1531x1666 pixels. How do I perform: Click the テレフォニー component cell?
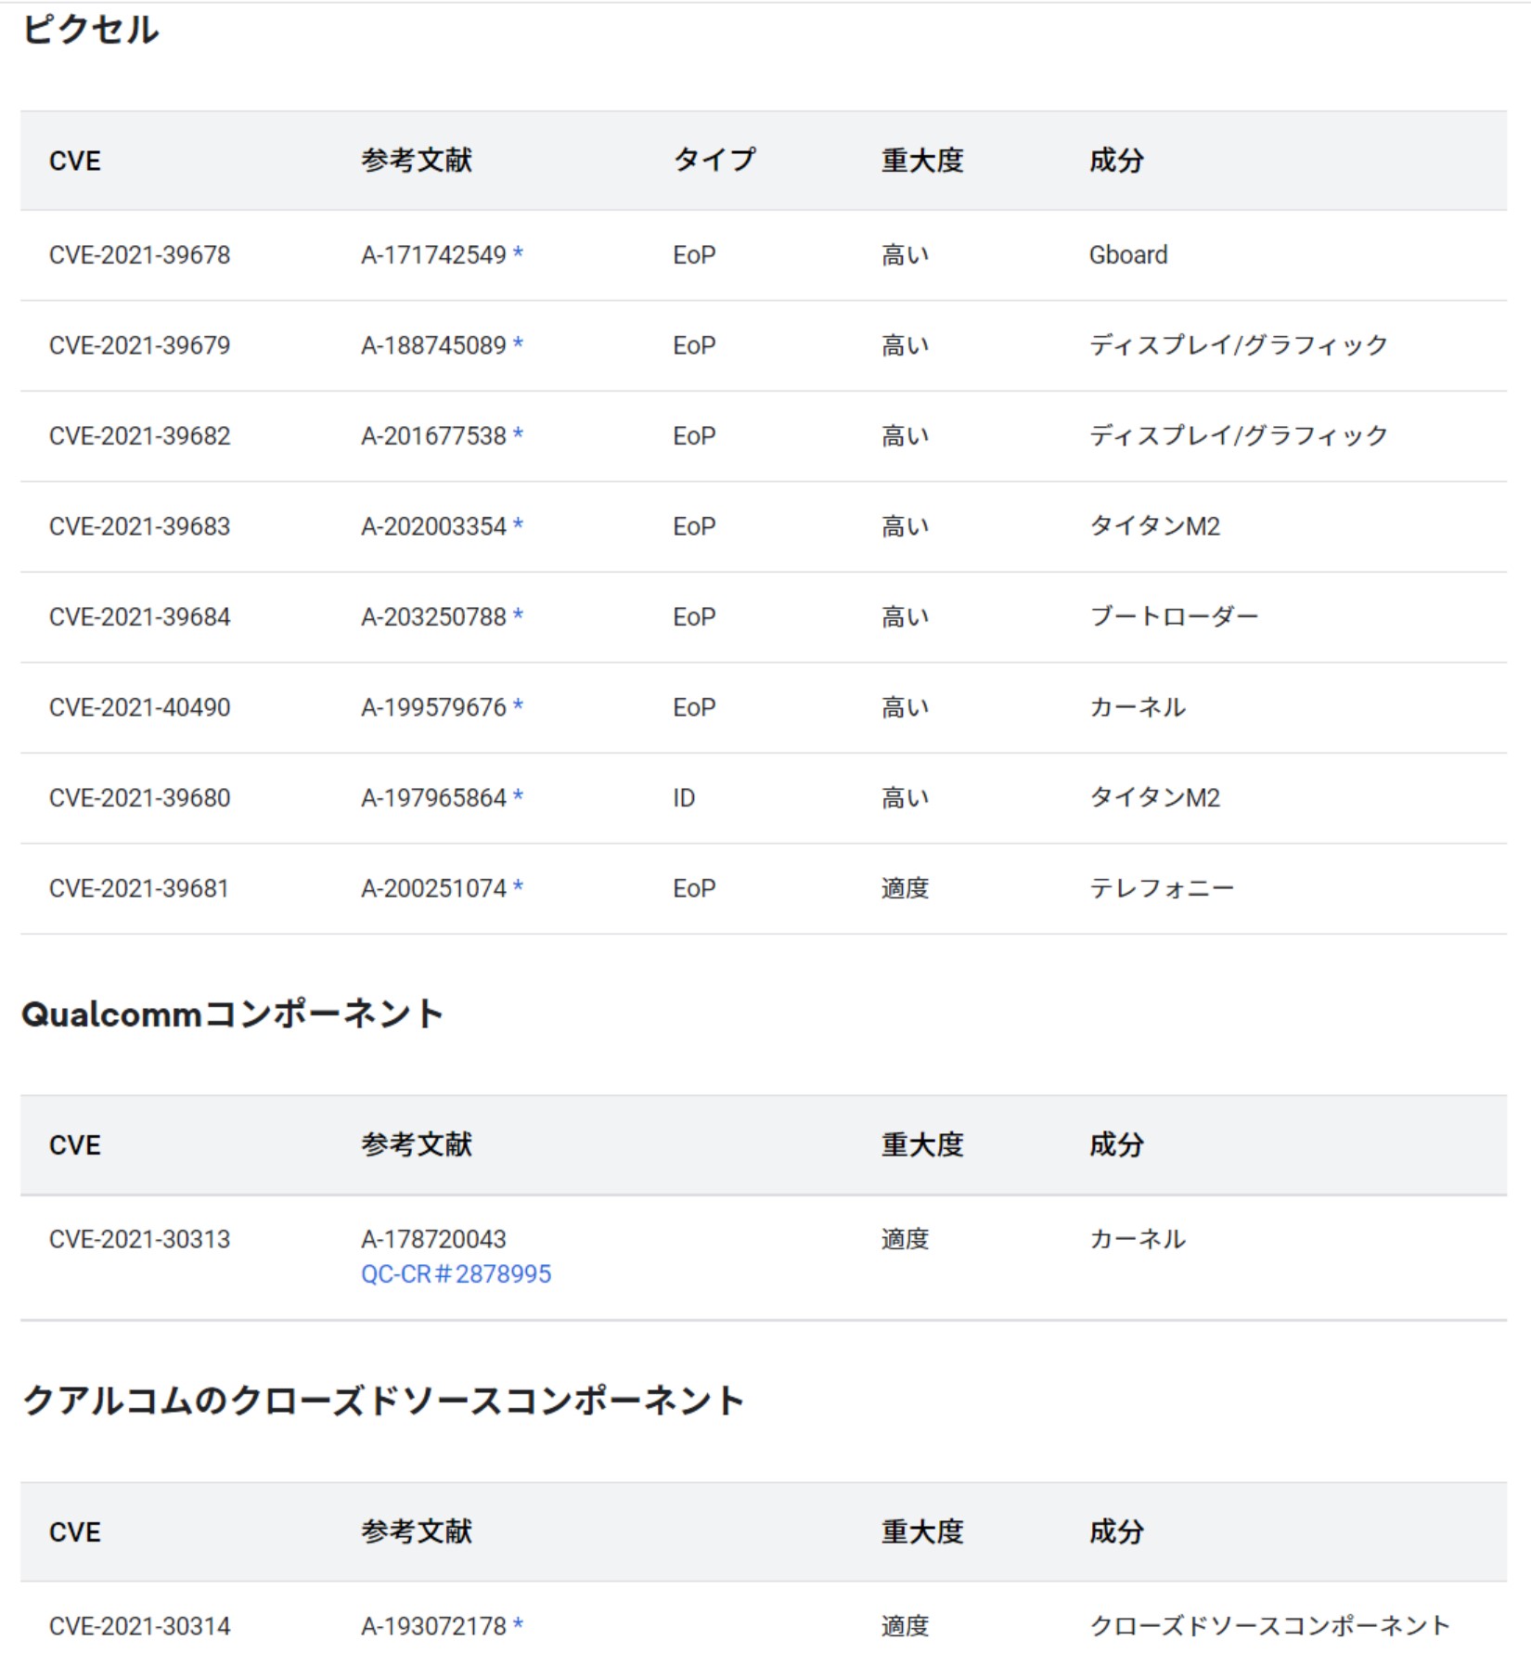pyautogui.click(x=1162, y=888)
